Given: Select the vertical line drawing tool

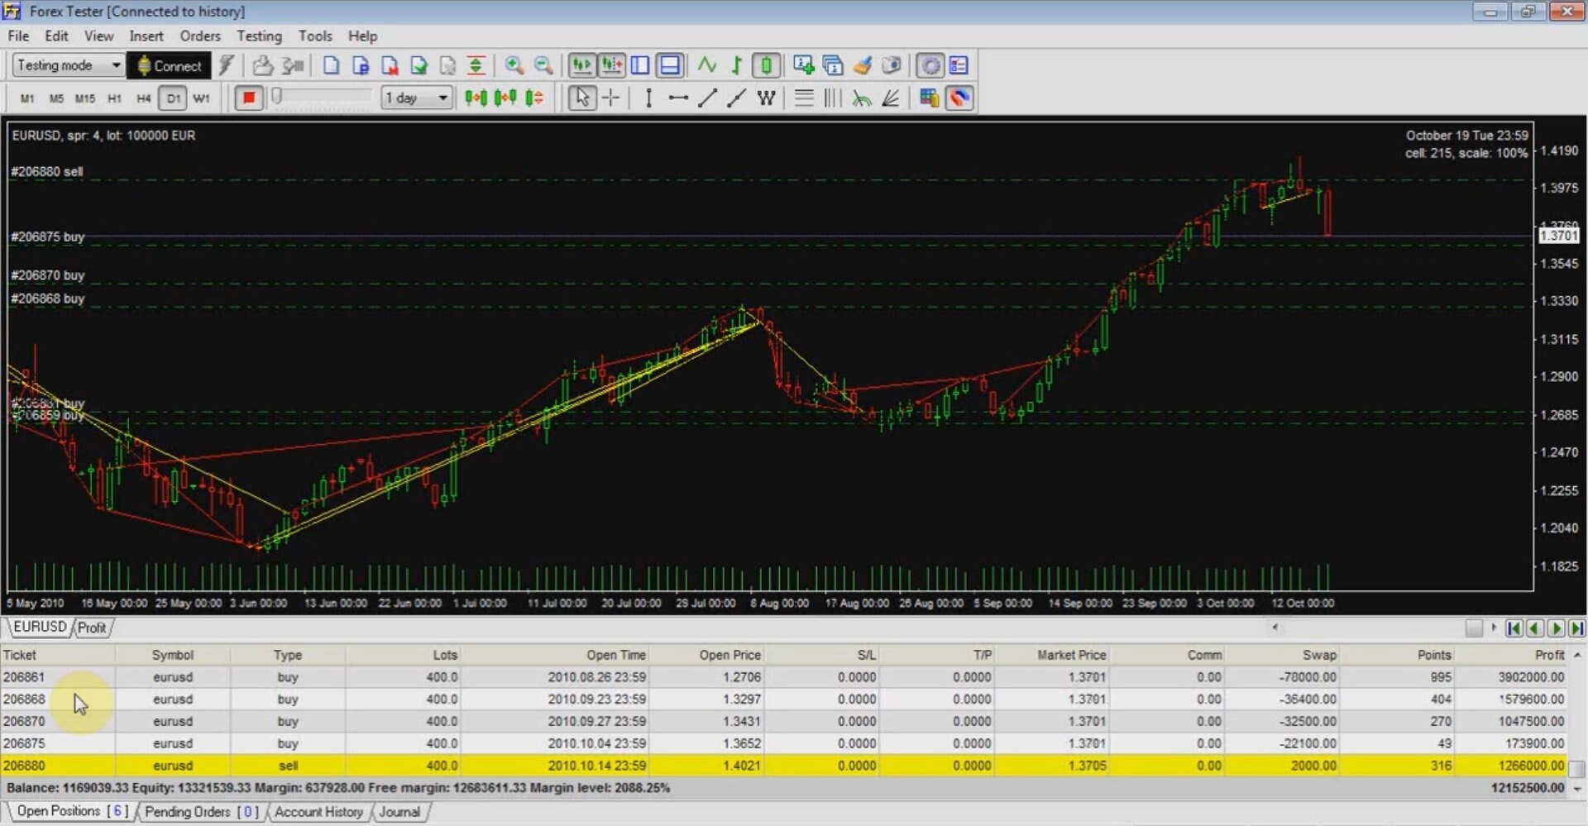Looking at the screenshot, I should click(x=648, y=98).
